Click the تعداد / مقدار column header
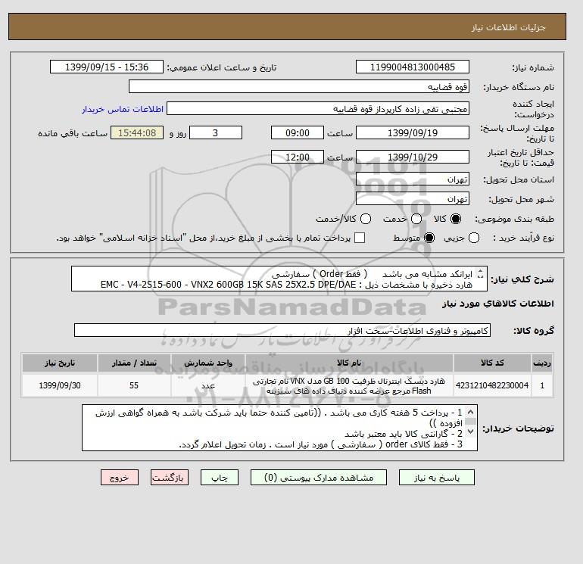This screenshot has height=564, width=583. (x=134, y=363)
